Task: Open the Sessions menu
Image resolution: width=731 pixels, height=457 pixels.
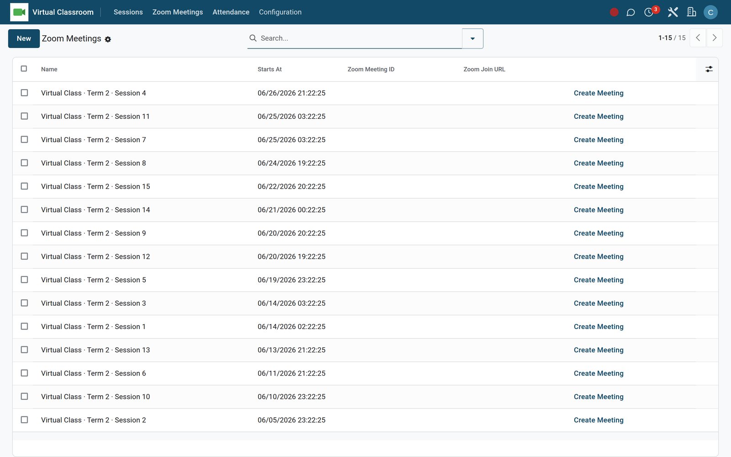Action: 128,12
